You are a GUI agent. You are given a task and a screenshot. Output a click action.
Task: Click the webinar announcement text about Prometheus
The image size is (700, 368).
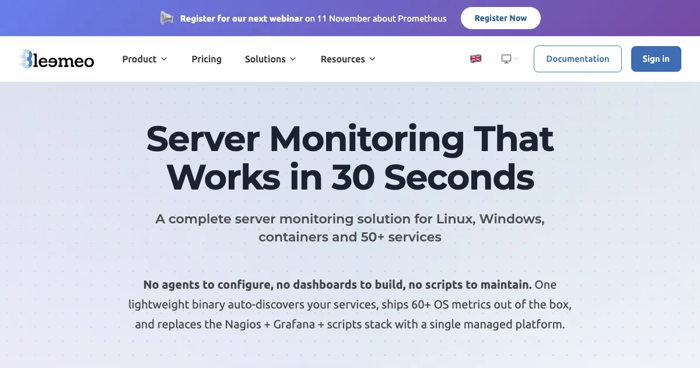point(313,18)
